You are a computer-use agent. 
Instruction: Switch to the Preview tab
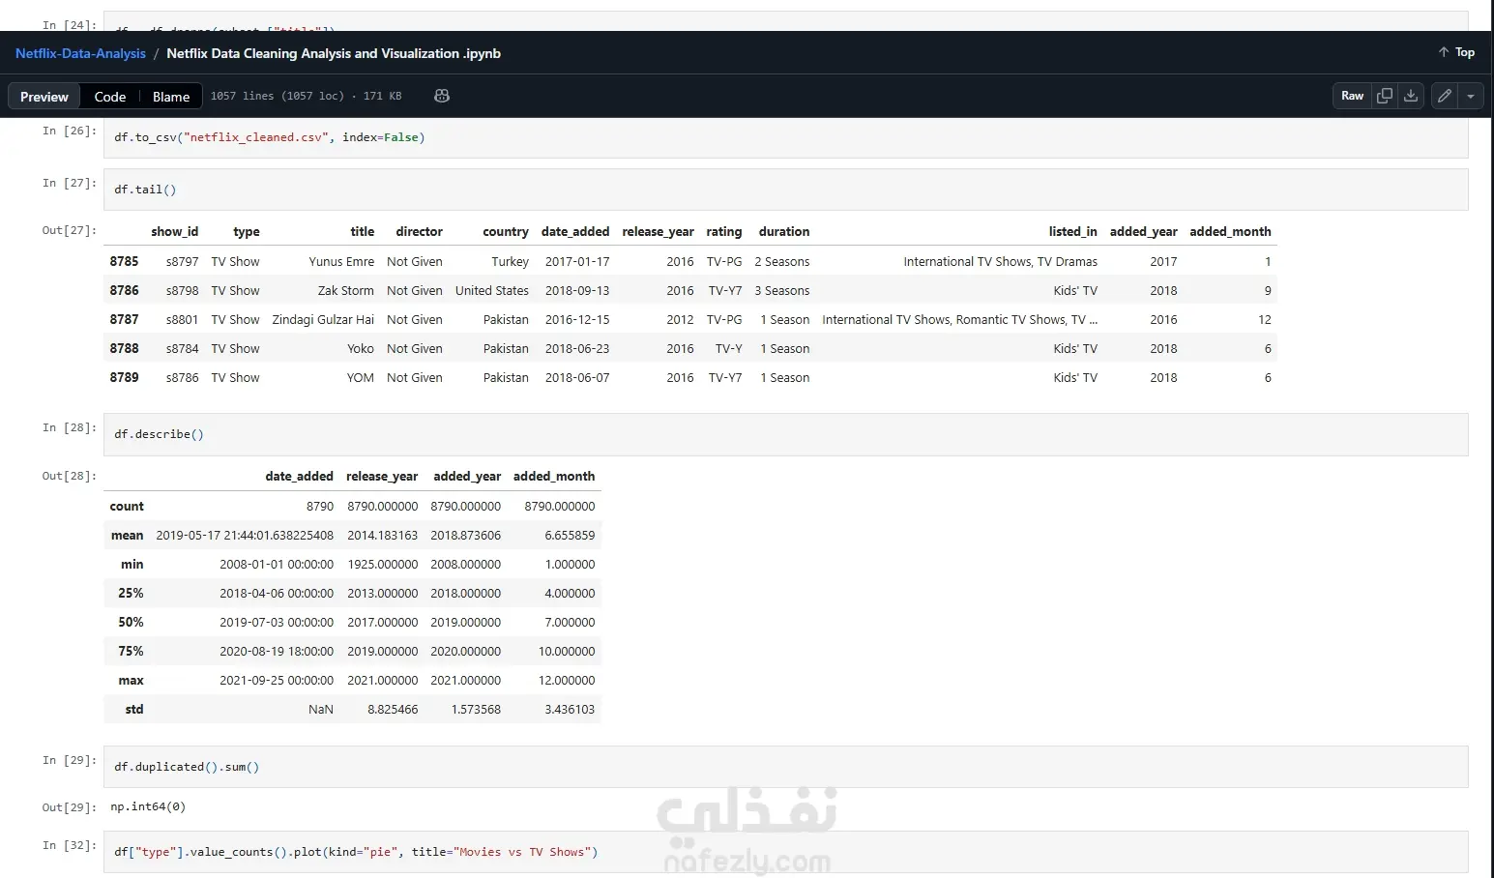(44, 97)
